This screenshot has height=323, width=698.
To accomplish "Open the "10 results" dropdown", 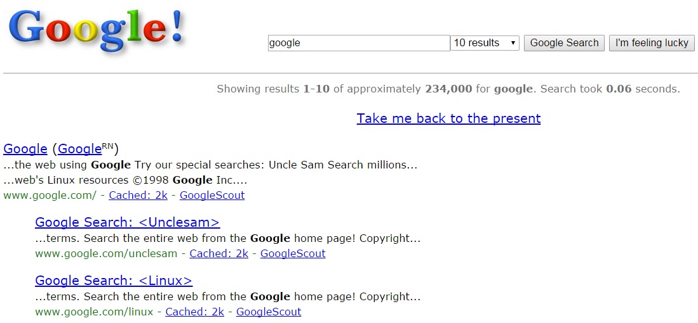I will (485, 43).
